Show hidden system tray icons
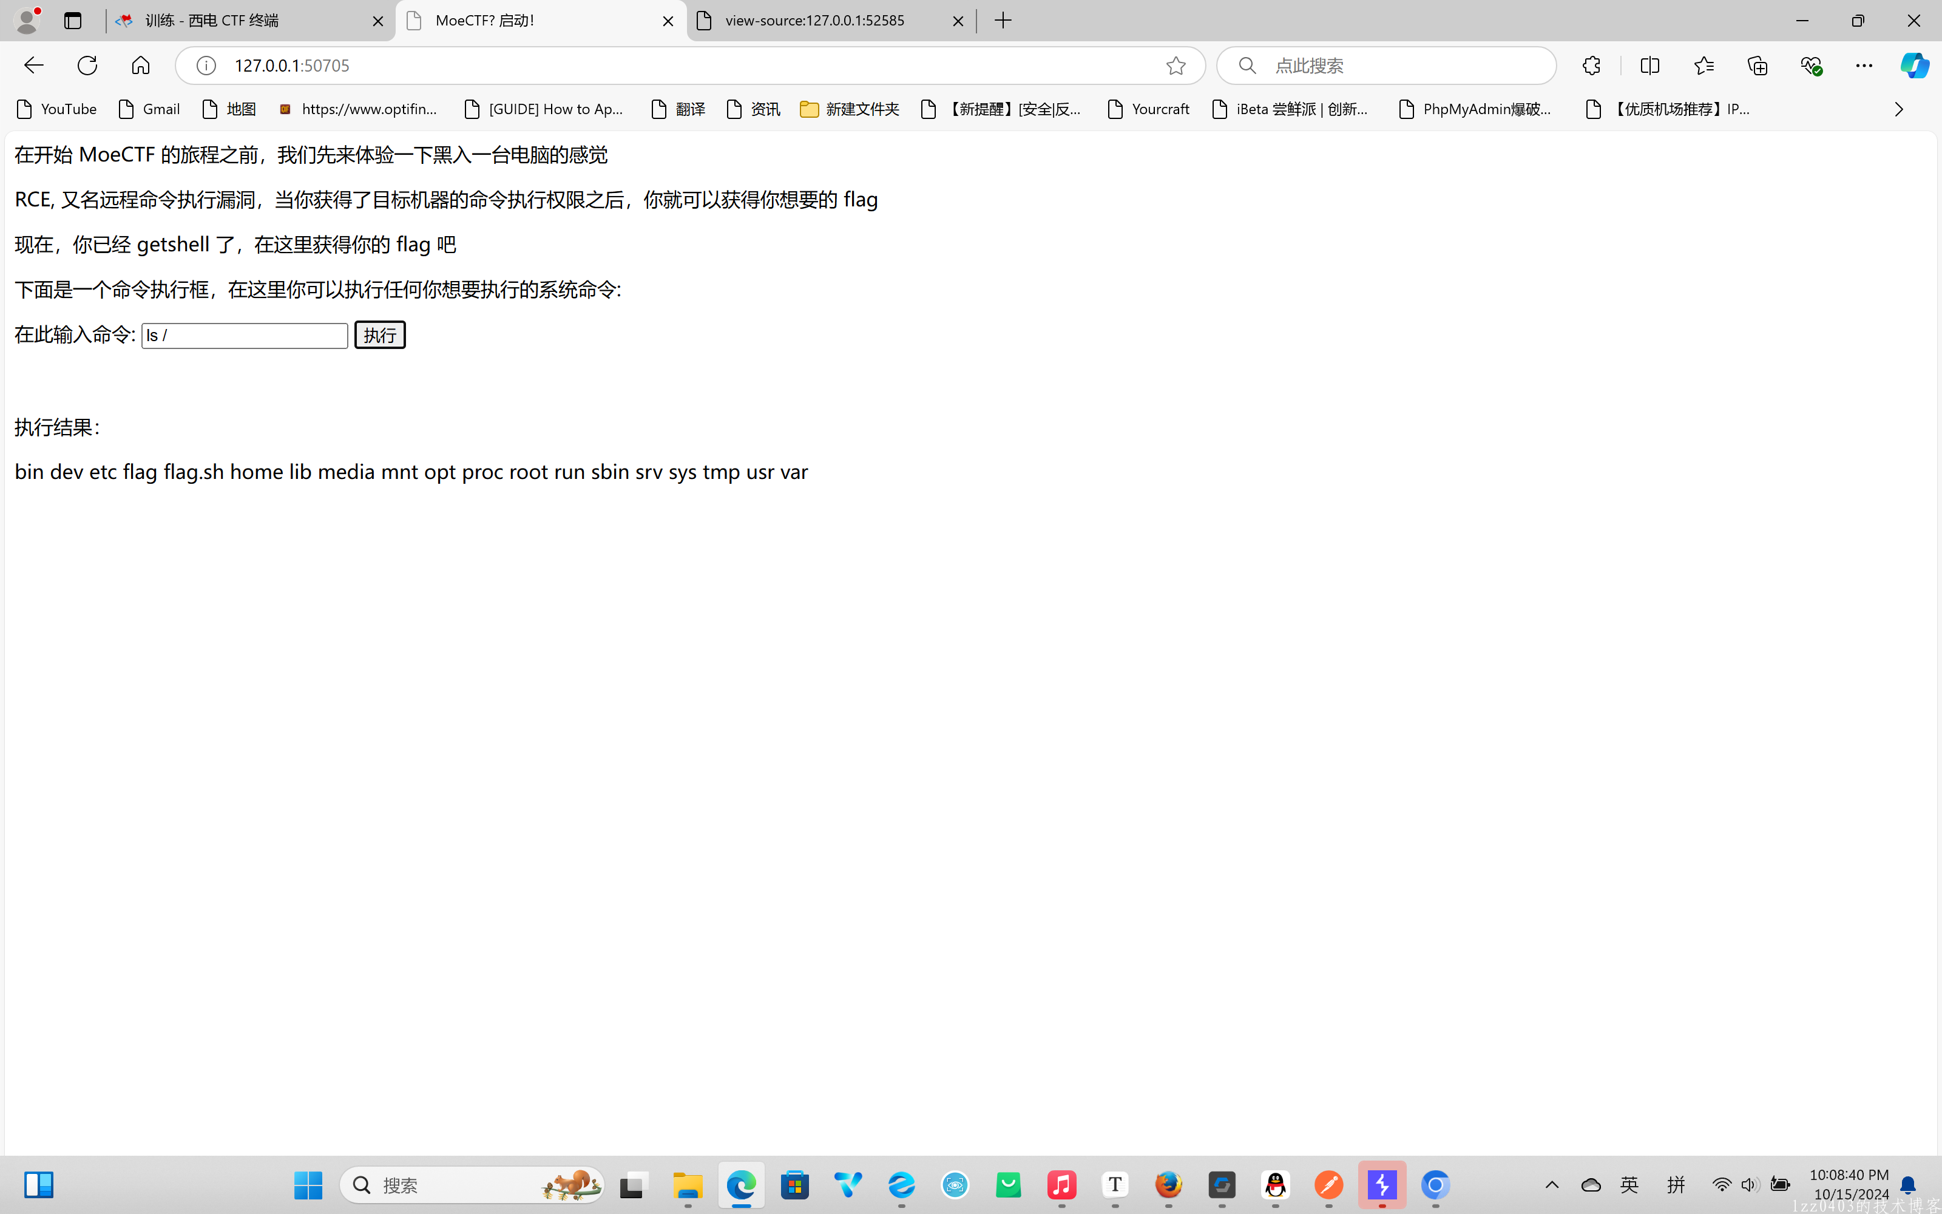1942x1214 pixels. [1552, 1184]
